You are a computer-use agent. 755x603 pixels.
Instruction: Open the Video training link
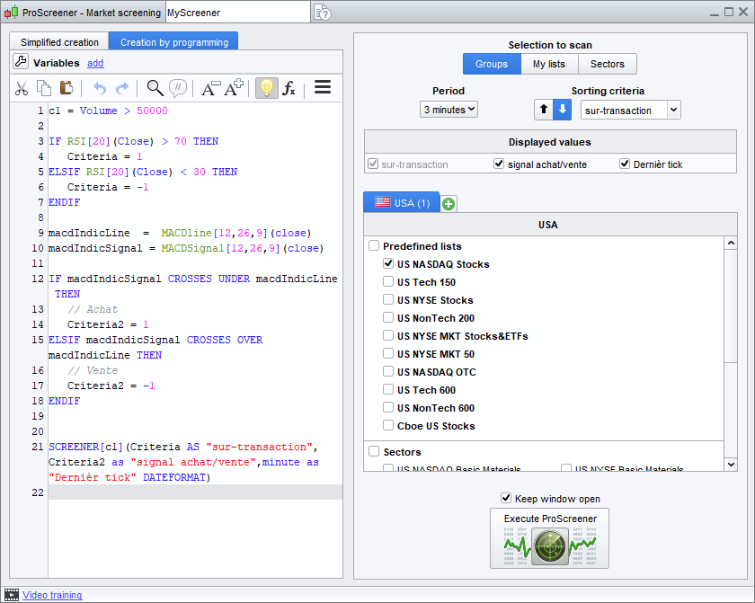[52, 595]
